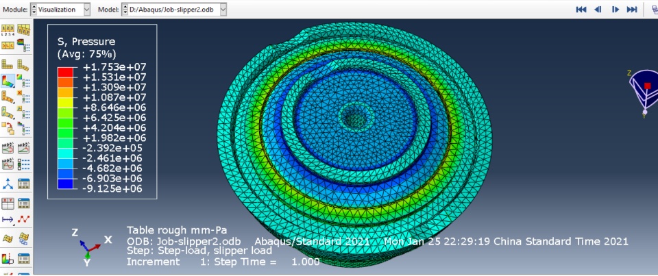
Task: Plot material orientations on deformed shape
Action: coord(8,113)
